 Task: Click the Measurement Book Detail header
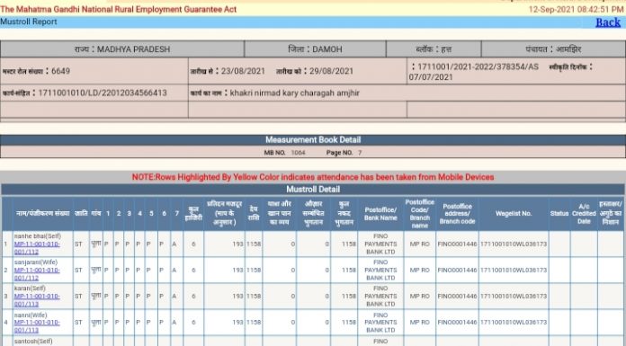tap(313, 140)
